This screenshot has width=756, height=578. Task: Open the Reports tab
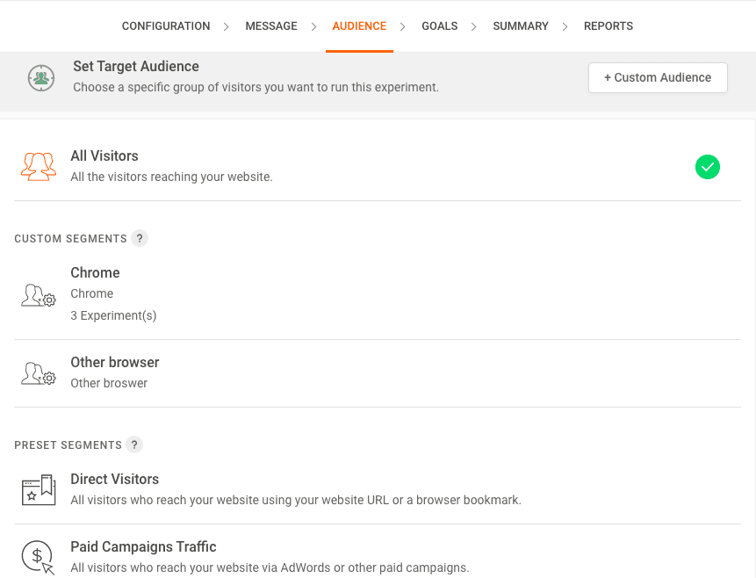[608, 26]
